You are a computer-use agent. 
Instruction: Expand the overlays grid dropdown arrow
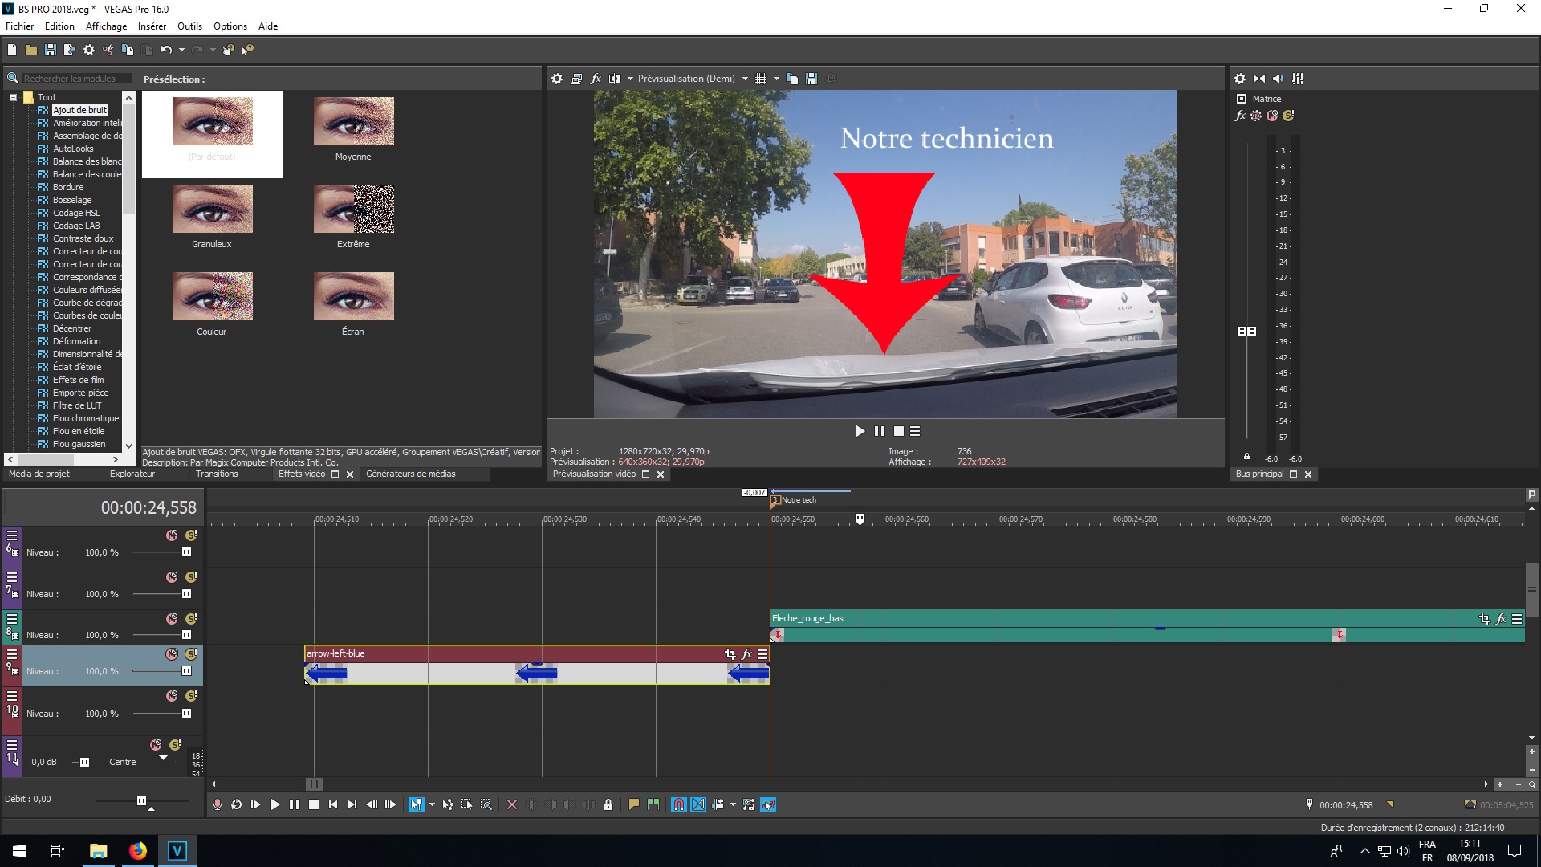(x=776, y=79)
